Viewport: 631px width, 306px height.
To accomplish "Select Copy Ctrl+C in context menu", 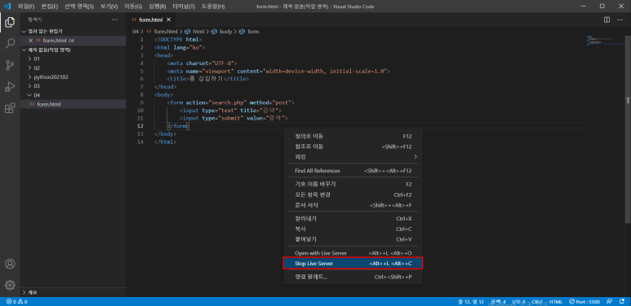I will click(353, 229).
